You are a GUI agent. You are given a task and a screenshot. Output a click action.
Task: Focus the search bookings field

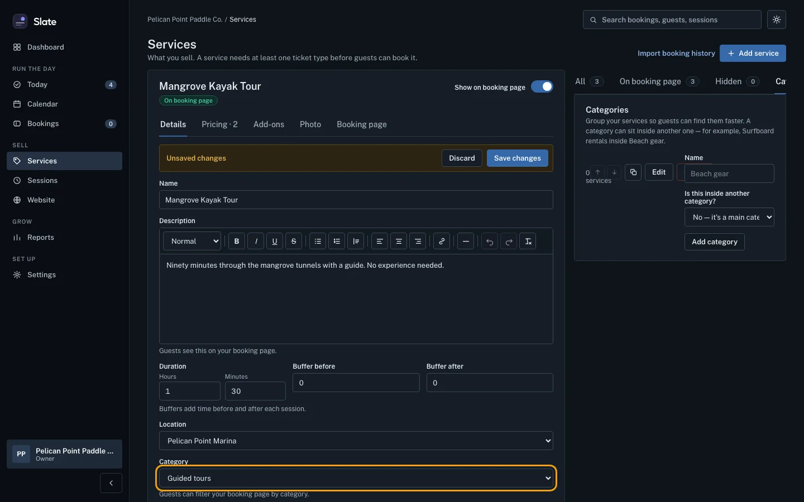click(672, 20)
